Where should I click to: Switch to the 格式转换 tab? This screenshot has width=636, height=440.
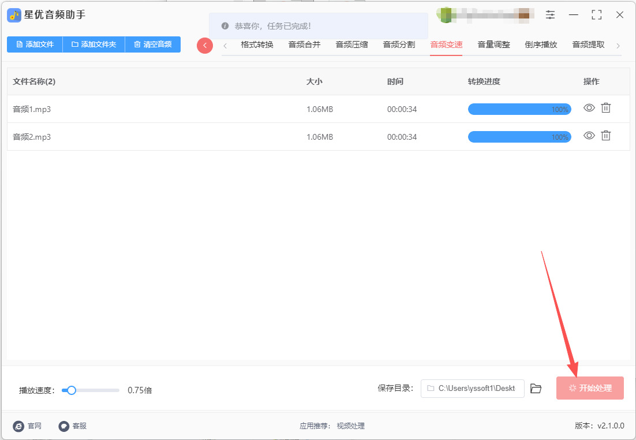pos(257,44)
